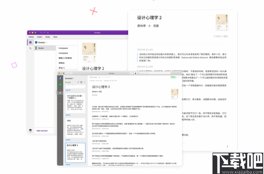Open the more options dots above note list
The image size is (264, 174).
pos(85,82)
